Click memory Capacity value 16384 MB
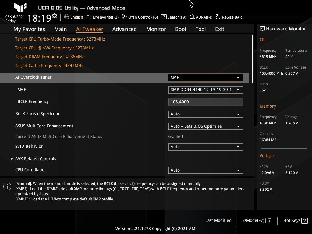This screenshot has height=234, width=312. tap(268, 140)
